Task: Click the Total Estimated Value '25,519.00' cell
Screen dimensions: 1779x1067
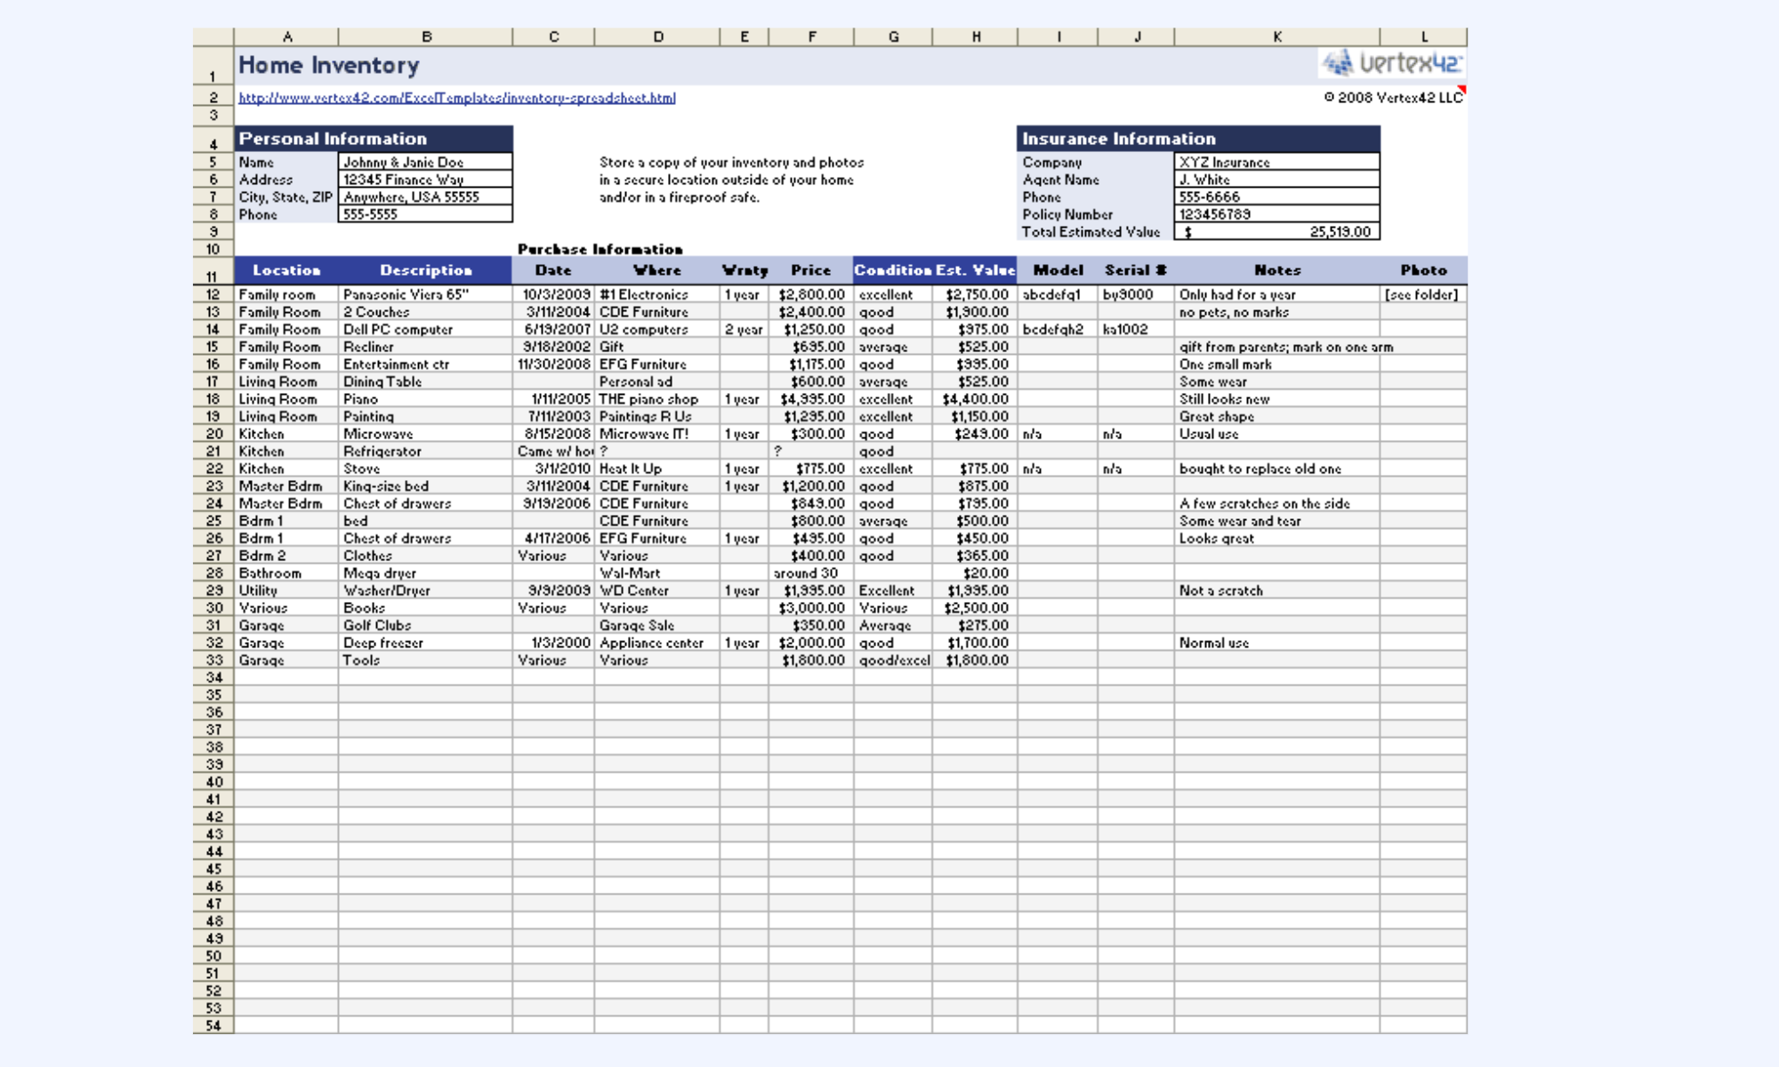Action: point(1276,232)
